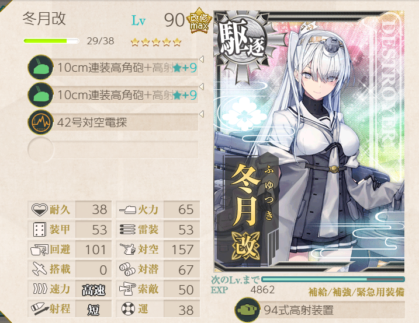This screenshot has width=419, height=323.
Task: Expand arrow beside second equipment slot
Action: click(x=202, y=87)
